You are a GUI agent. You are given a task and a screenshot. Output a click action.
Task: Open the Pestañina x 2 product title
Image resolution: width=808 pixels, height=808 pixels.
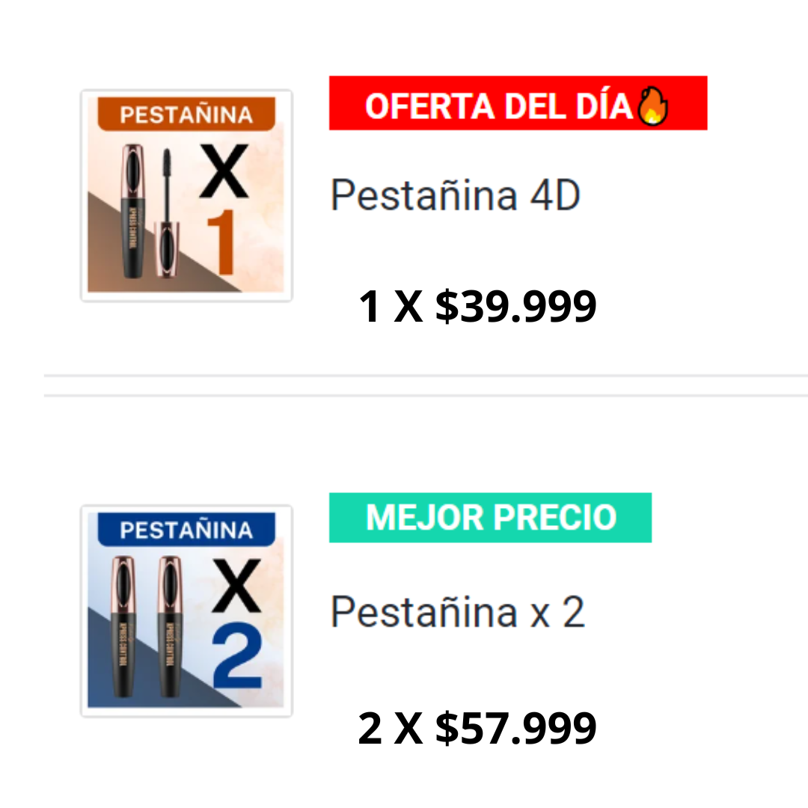coord(457,612)
